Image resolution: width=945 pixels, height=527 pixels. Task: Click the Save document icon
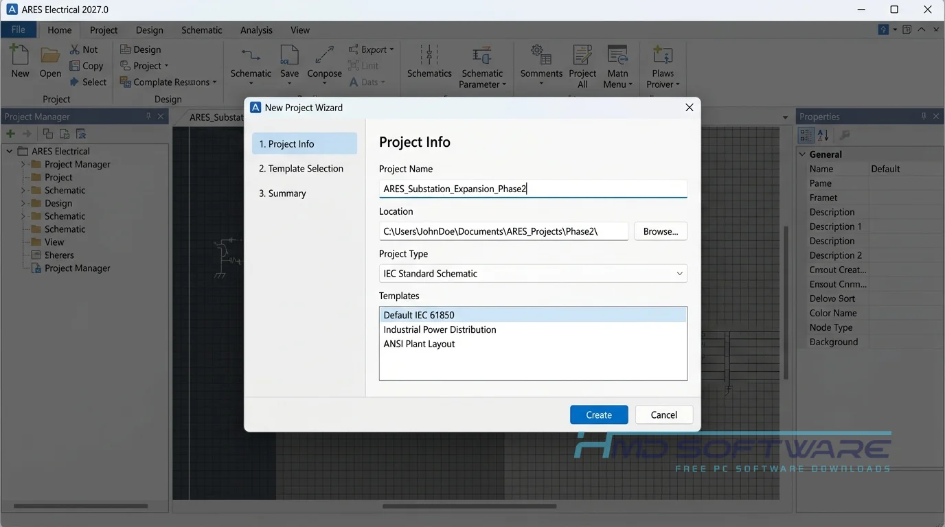pyautogui.click(x=289, y=56)
